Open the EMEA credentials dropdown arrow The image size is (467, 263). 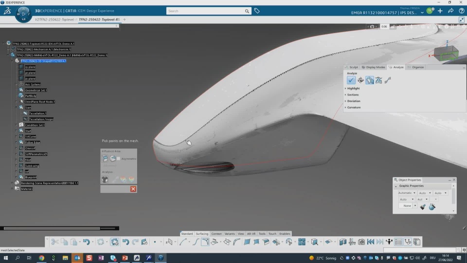click(422, 13)
